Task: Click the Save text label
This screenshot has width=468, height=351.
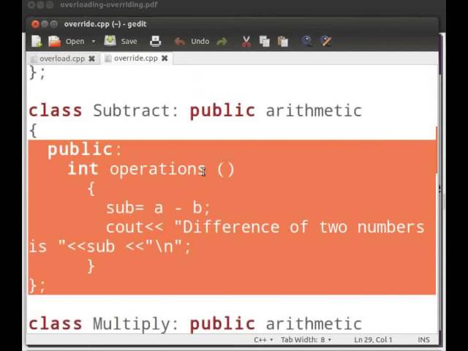Action: pos(129,41)
